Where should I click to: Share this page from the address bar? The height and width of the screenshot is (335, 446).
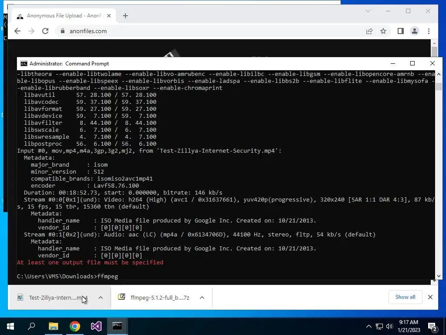(x=369, y=31)
